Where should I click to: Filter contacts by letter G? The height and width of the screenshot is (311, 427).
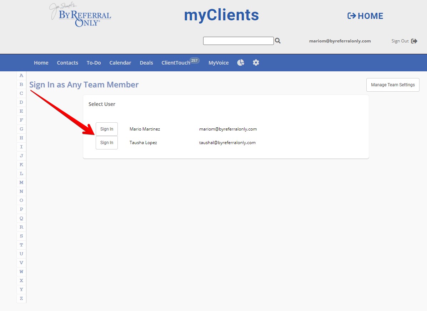(x=21, y=129)
